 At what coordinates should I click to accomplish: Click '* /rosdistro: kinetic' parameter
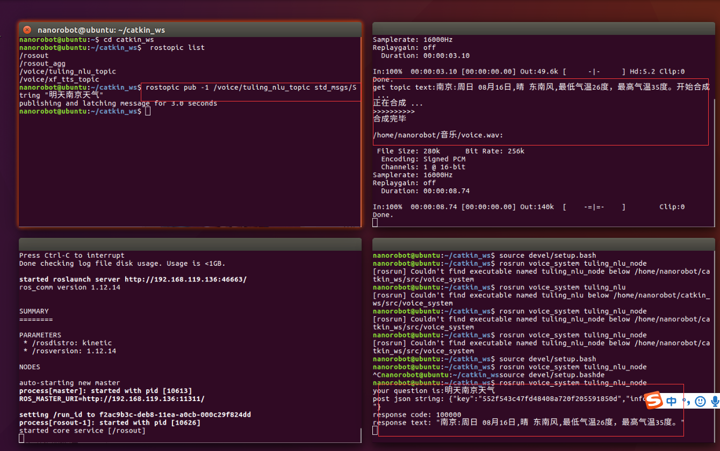[68, 343]
